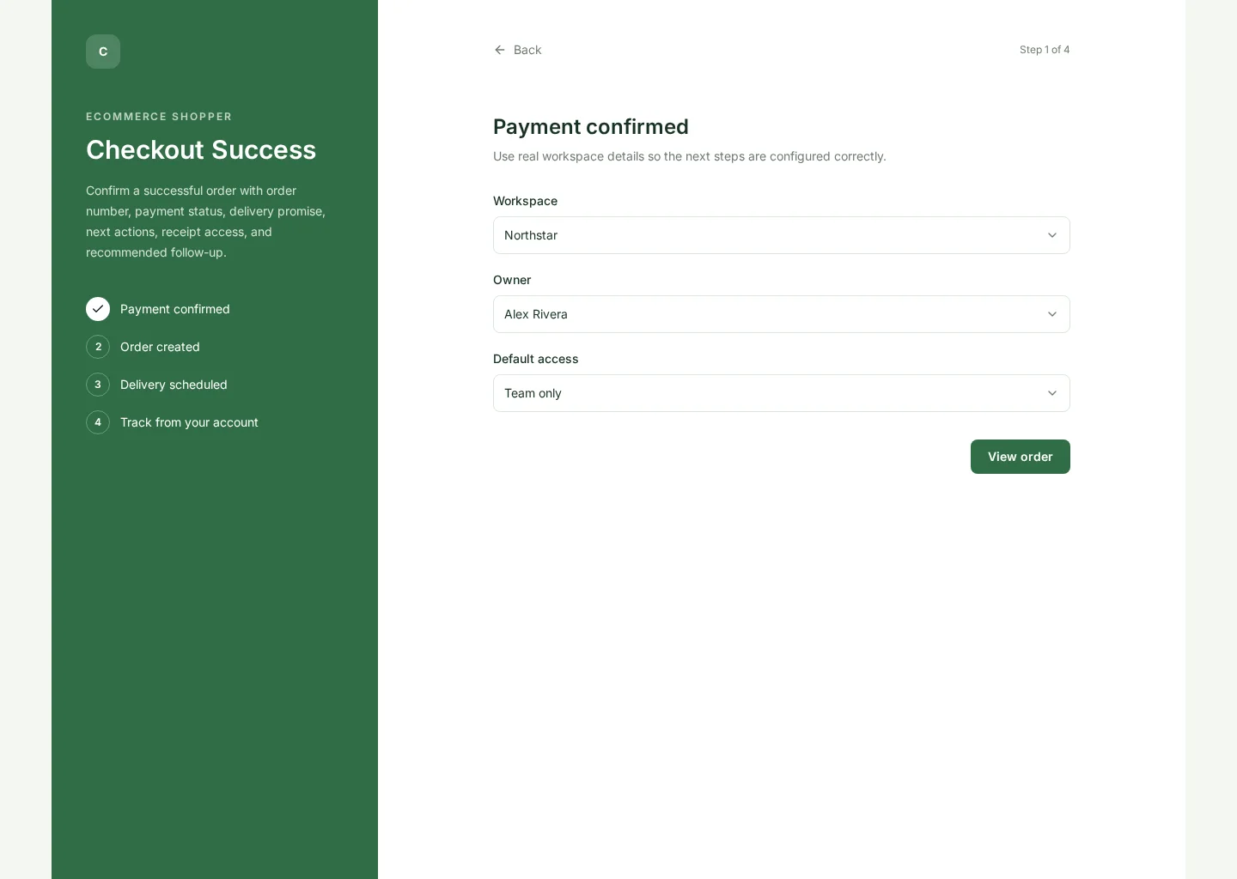
Task: Click the C logo badge in sidebar
Action: pyautogui.click(x=103, y=52)
